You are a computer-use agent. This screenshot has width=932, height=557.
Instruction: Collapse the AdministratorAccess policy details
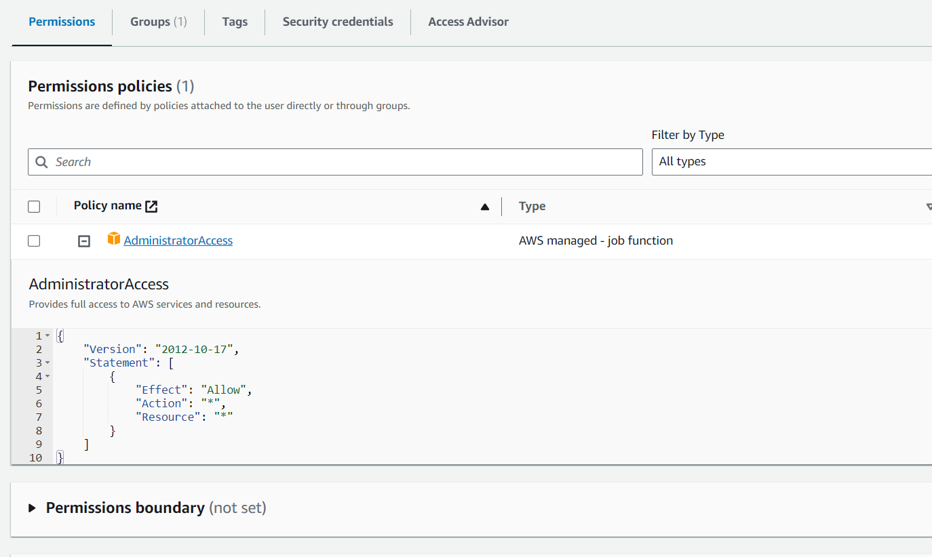point(84,241)
